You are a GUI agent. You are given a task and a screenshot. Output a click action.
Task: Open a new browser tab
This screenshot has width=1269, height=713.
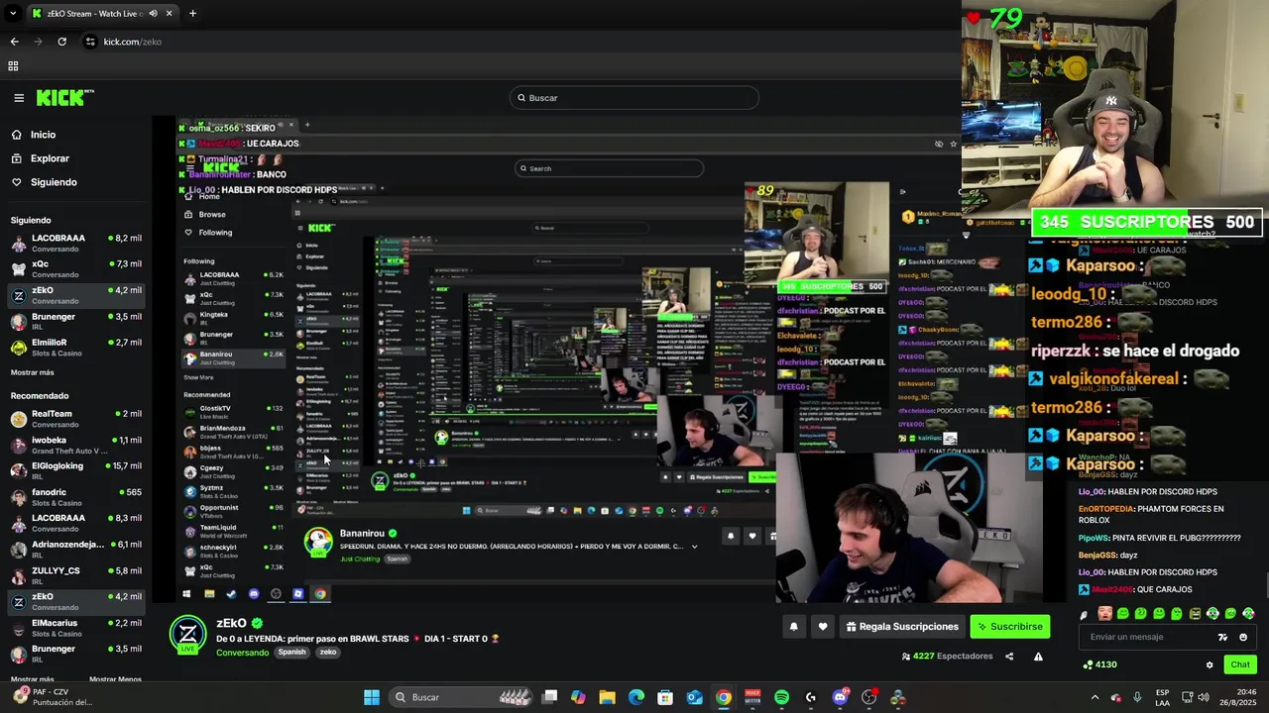pos(192,14)
